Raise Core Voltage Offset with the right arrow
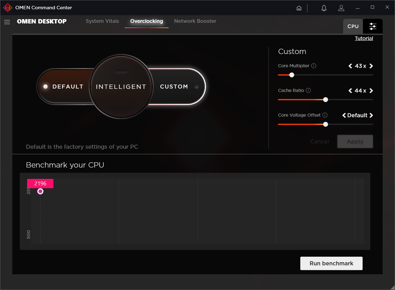Screen dimensions: 395x290 [x=371, y=115]
